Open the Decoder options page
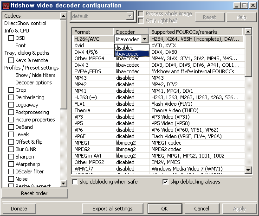259x216 pixels. coord(33,83)
